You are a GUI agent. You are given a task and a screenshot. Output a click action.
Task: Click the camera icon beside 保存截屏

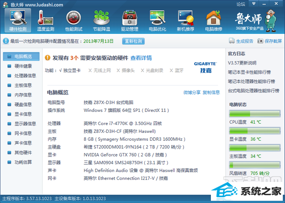coord(260,41)
